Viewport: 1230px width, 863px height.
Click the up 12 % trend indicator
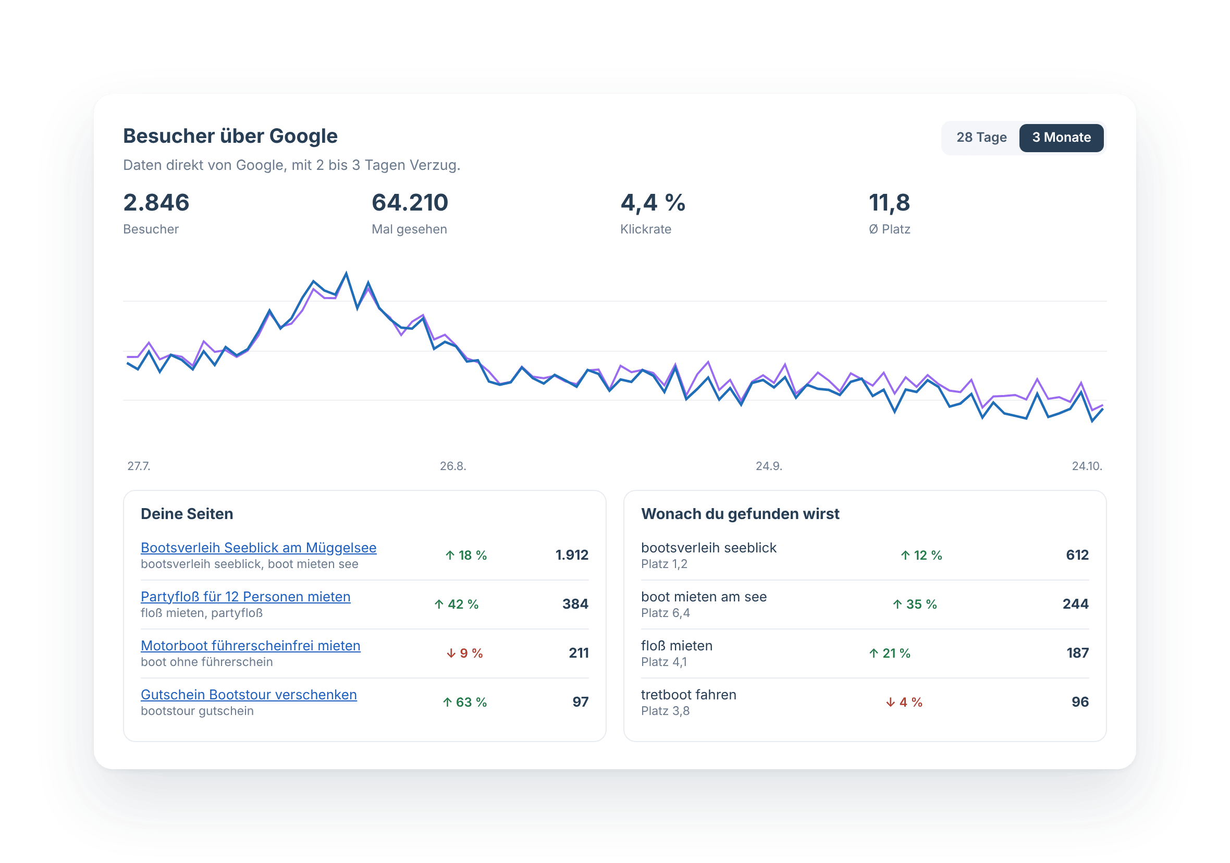click(x=921, y=555)
